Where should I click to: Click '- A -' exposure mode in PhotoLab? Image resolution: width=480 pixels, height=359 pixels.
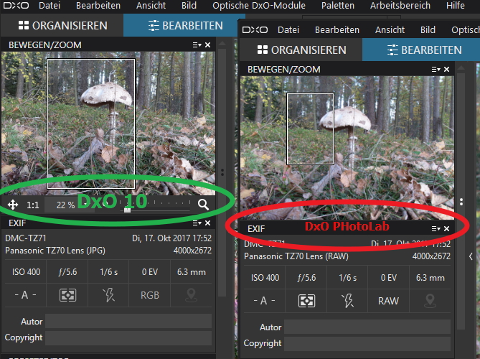point(264,301)
